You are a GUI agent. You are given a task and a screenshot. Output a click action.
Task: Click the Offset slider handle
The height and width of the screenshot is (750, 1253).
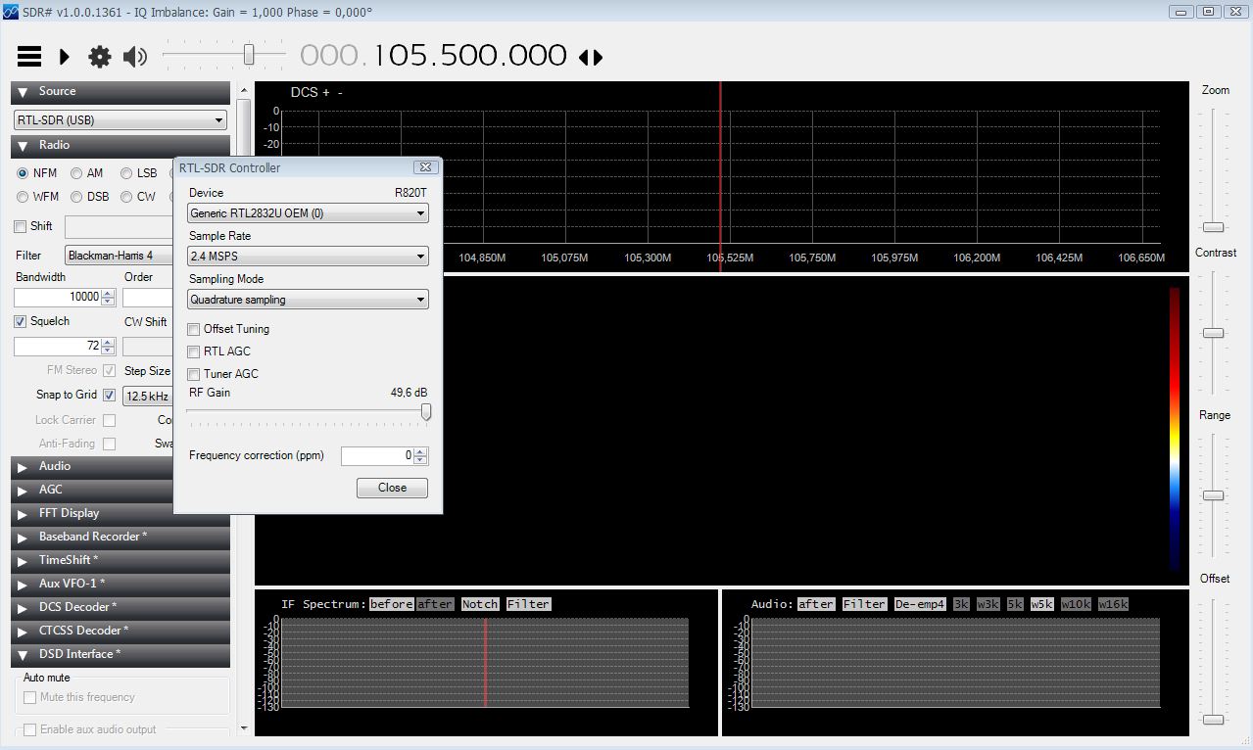(x=1214, y=720)
